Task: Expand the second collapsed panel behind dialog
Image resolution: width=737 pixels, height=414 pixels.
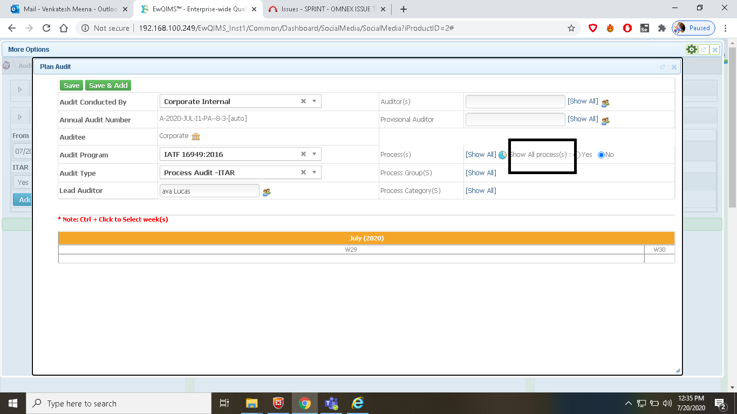Action: pos(20,116)
